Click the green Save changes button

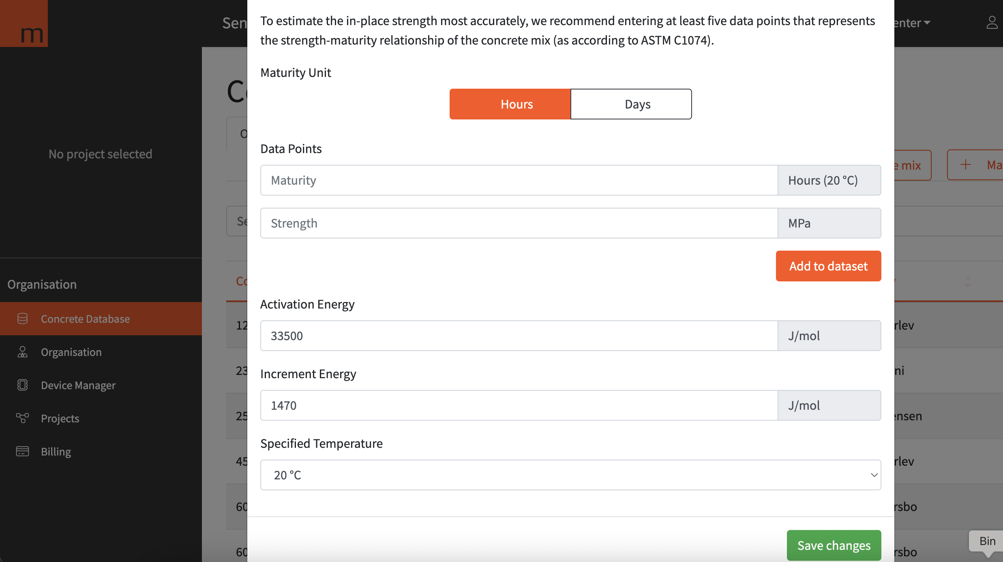[834, 545]
